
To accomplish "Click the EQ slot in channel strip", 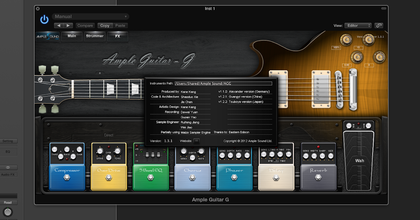I will point(8,152).
